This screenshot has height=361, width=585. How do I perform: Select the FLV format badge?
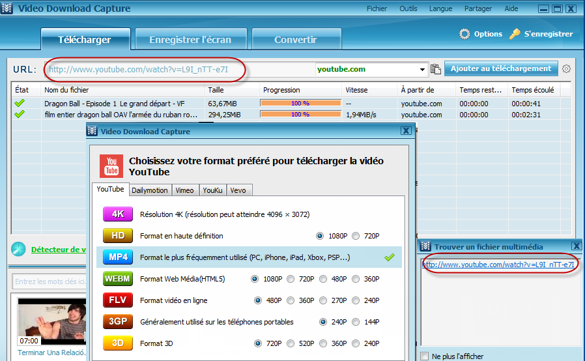click(118, 300)
